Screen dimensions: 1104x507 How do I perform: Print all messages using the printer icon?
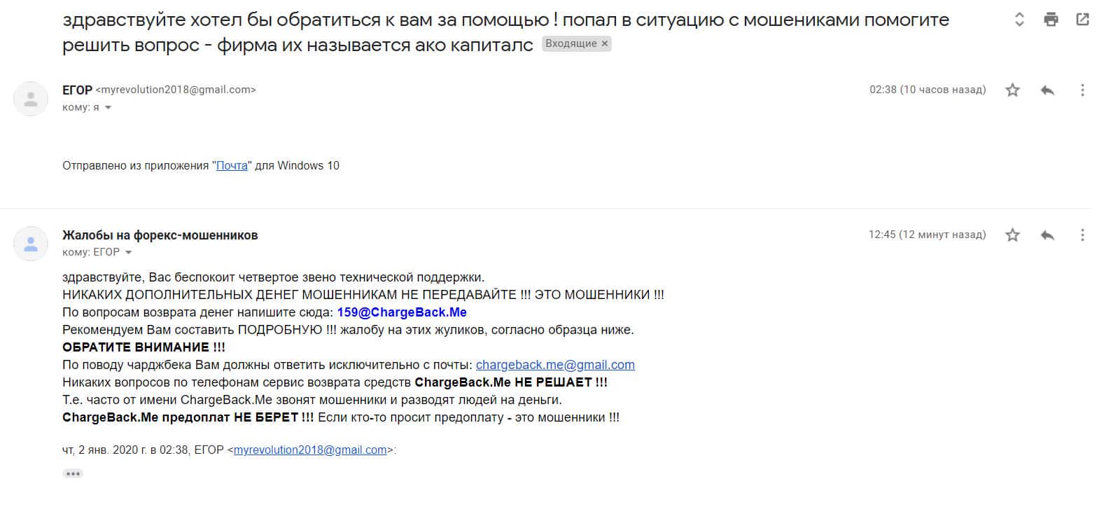[1051, 20]
